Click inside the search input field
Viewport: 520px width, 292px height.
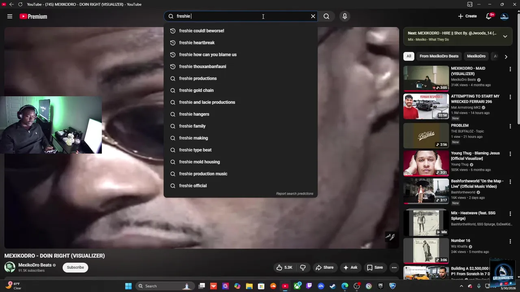[x=240, y=16]
